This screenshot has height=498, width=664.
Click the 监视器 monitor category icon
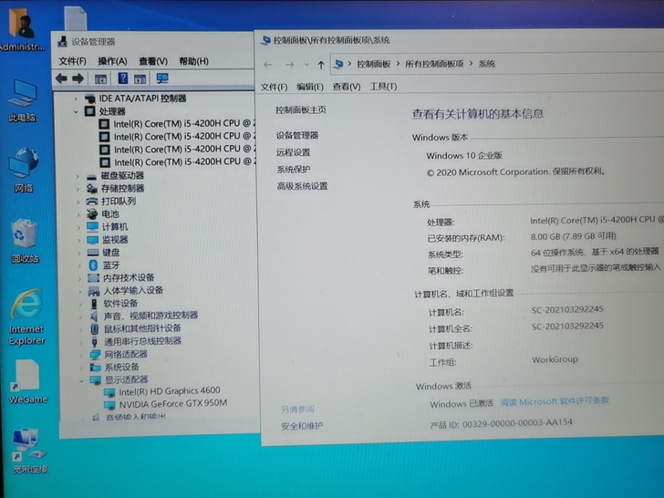pyautogui.click(x=93, y=240)
